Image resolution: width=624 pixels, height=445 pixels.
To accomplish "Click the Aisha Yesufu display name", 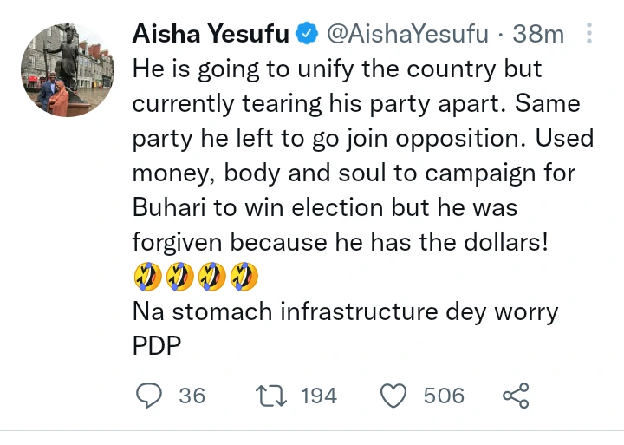I will [211, 35].
